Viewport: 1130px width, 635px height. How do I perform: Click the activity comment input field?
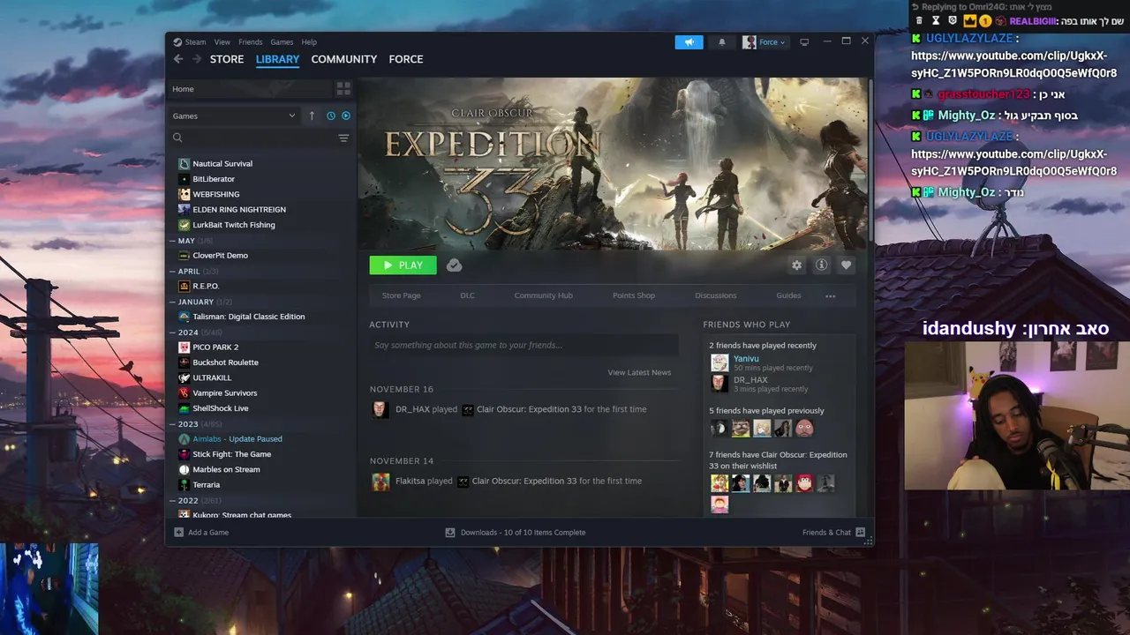pyautogui.click(x=524, y=345)
